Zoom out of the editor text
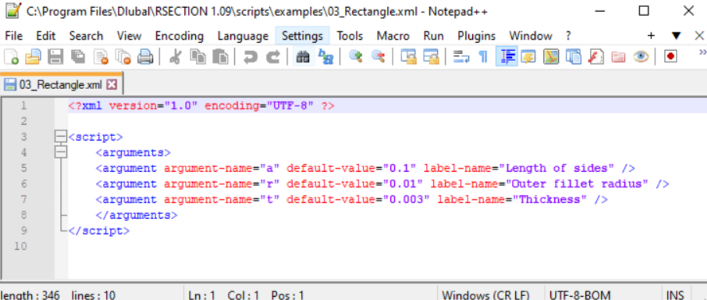Image resolution: width=707 pixels, height=300 pixels. click(x=378, y=57)
